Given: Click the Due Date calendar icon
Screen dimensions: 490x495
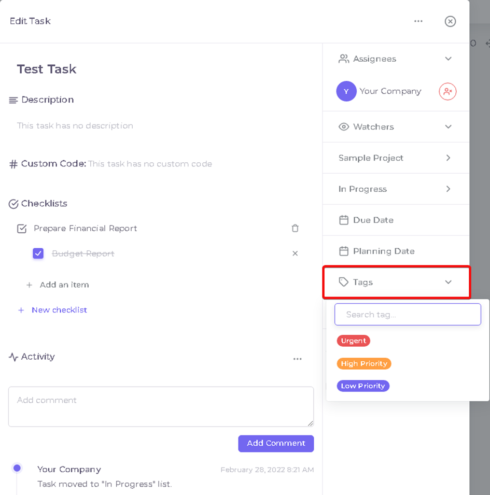Looking at the screenshot, I should [x=343, y=220].
